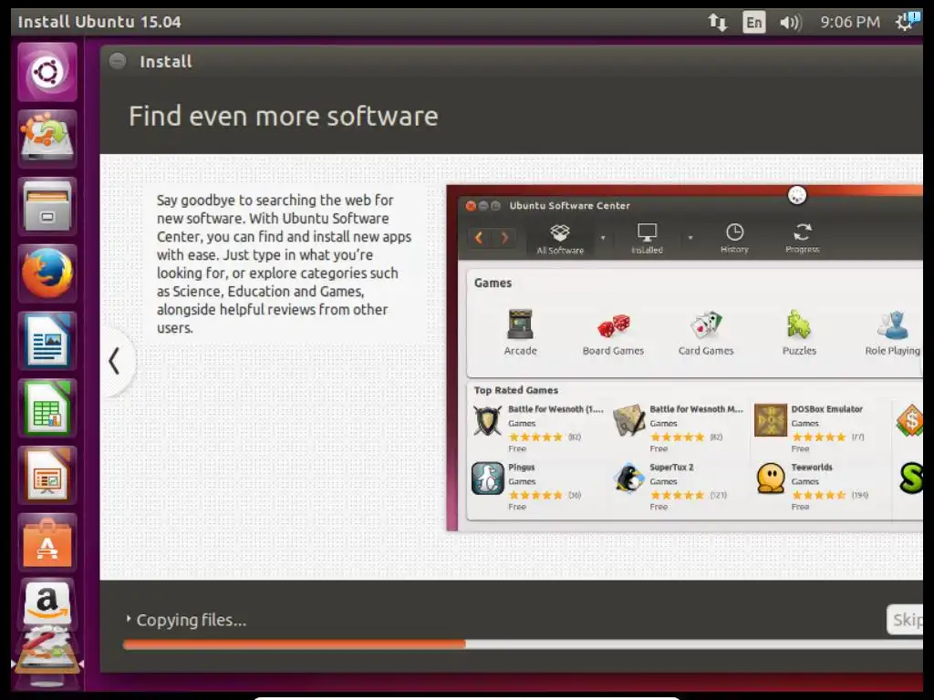Open the Ubuntu Dash search launcher
Screen dimensions: 934x700
(x=47, y=72)
